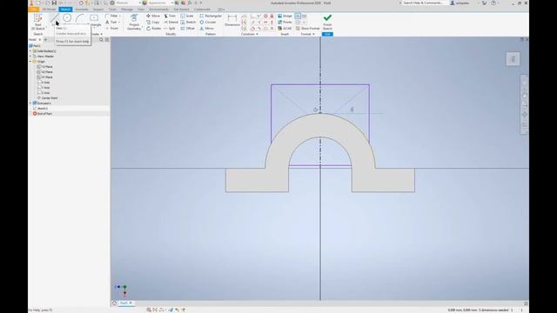Open the Get Started ribbon tab
This screenshot has height=313, width=557.
click(182, 10)
